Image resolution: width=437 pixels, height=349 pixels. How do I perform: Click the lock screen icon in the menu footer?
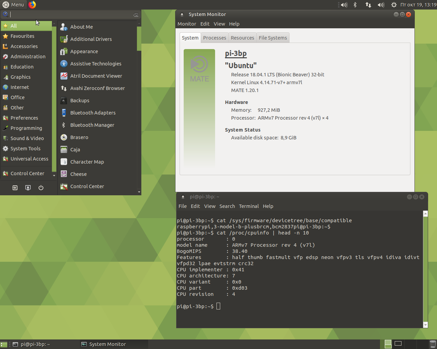coord(28,188)
